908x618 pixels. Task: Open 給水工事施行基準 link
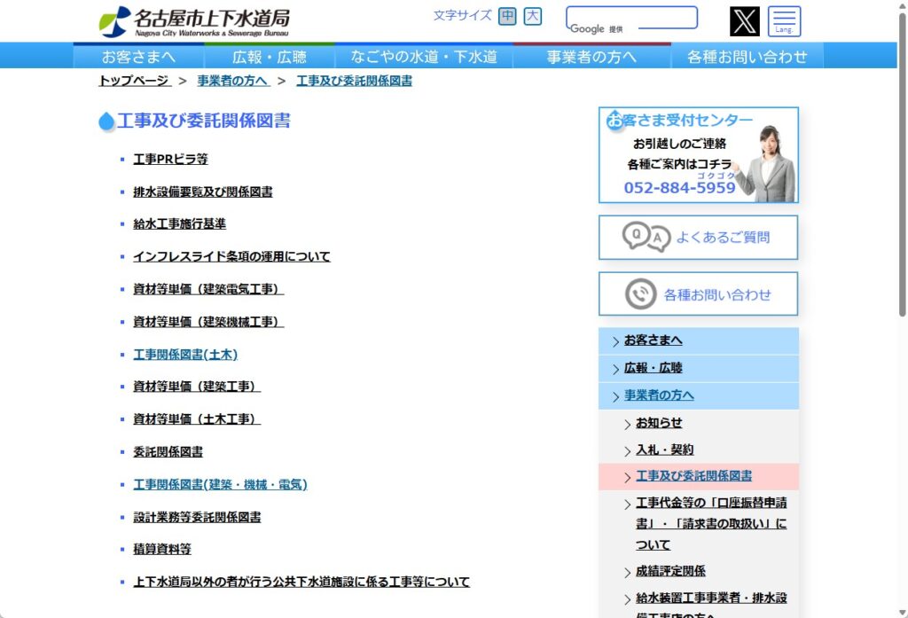click(179, 224)
